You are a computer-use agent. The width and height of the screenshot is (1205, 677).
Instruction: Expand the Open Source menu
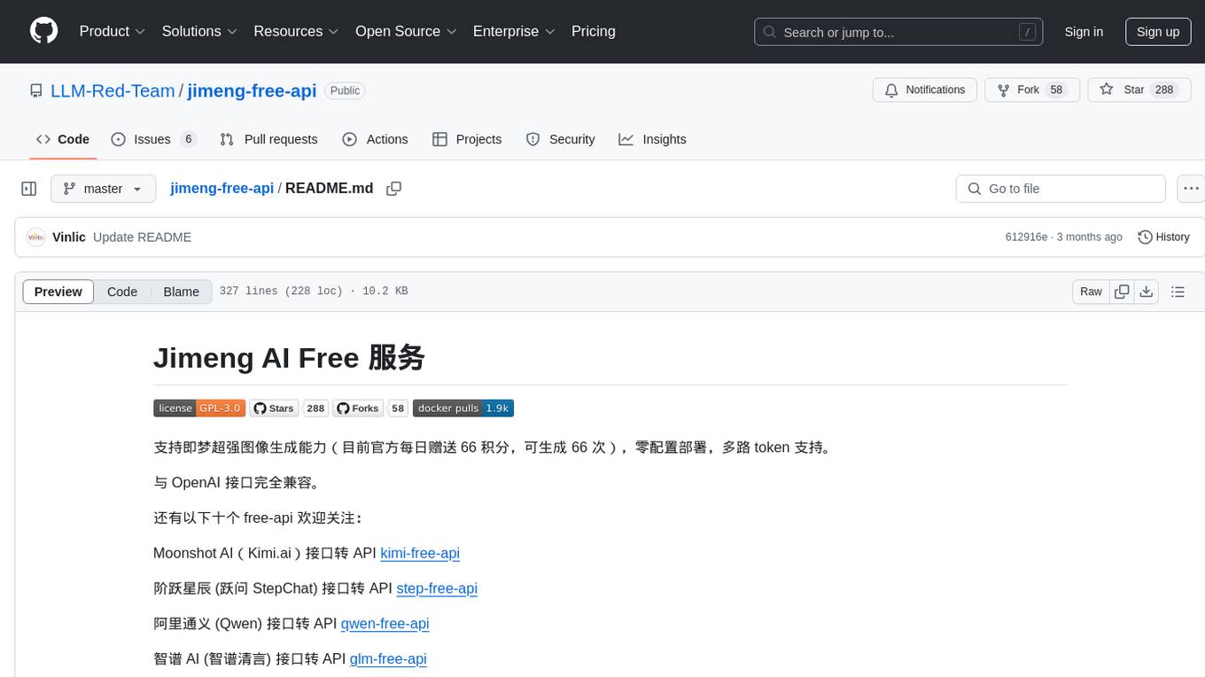click(x=406, y=31)
